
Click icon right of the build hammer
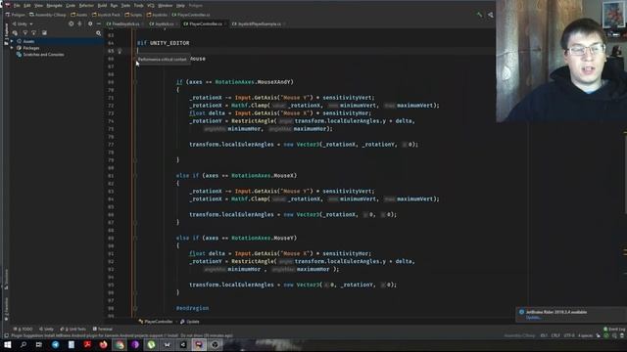pyautogui.click(x=490, y=15)
